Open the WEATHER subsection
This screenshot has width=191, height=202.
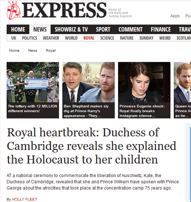coord(51,38)
